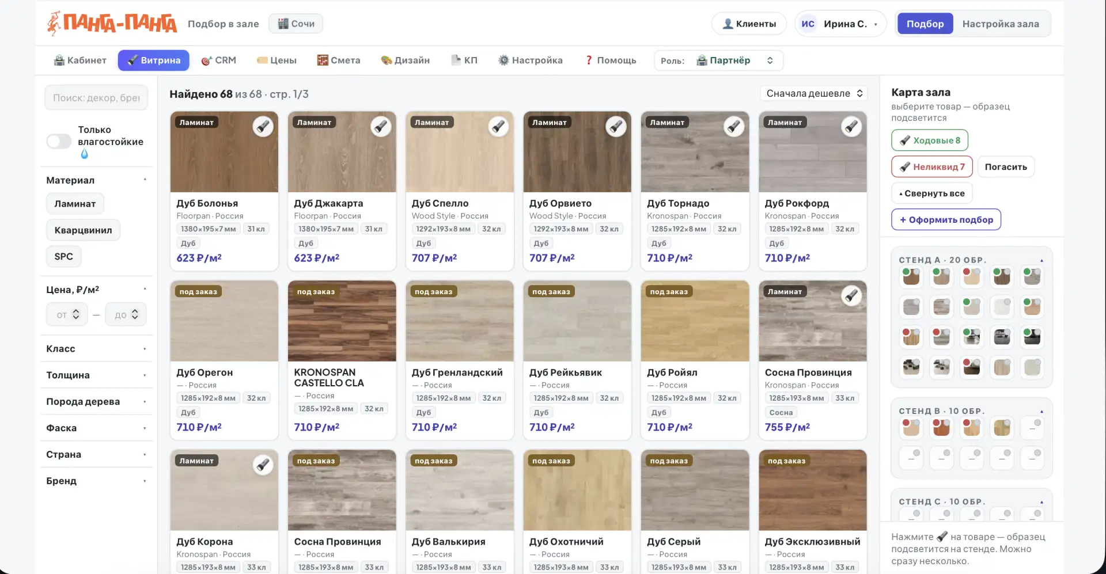Select Кварцвинил material filter chip
The width and height of the screenshot is (1106, 574).
click(83, 230)
